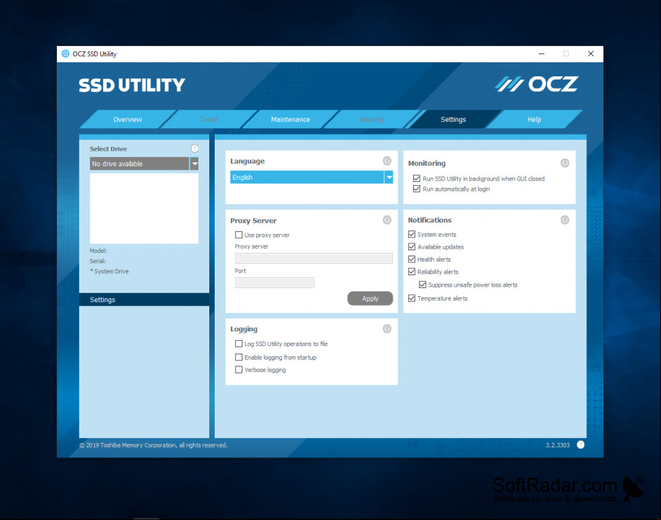Check Enable logging from startup
The image size is (661, 520).
(x=238, y=357)
